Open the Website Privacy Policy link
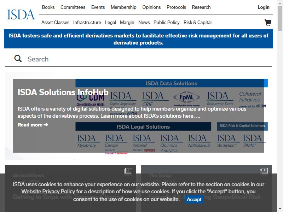Image resolution: width=283 pixels, height=212 pixels. coord(48,192)
